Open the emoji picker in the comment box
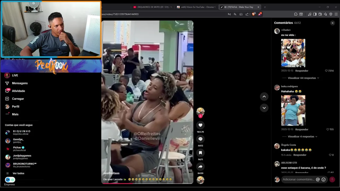Viewport: 340px width, 191px height. [x=324, y=179]
